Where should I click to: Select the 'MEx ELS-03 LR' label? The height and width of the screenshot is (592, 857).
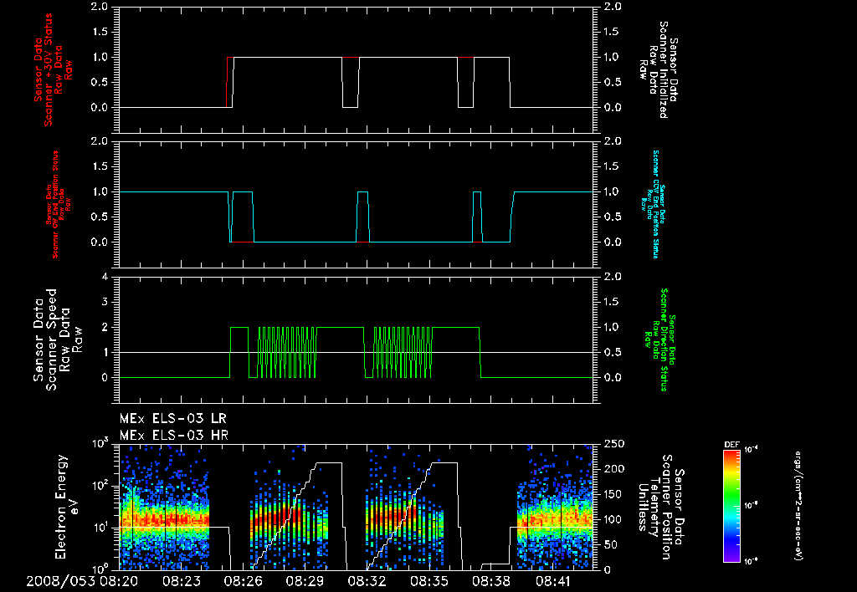[172, 419]
